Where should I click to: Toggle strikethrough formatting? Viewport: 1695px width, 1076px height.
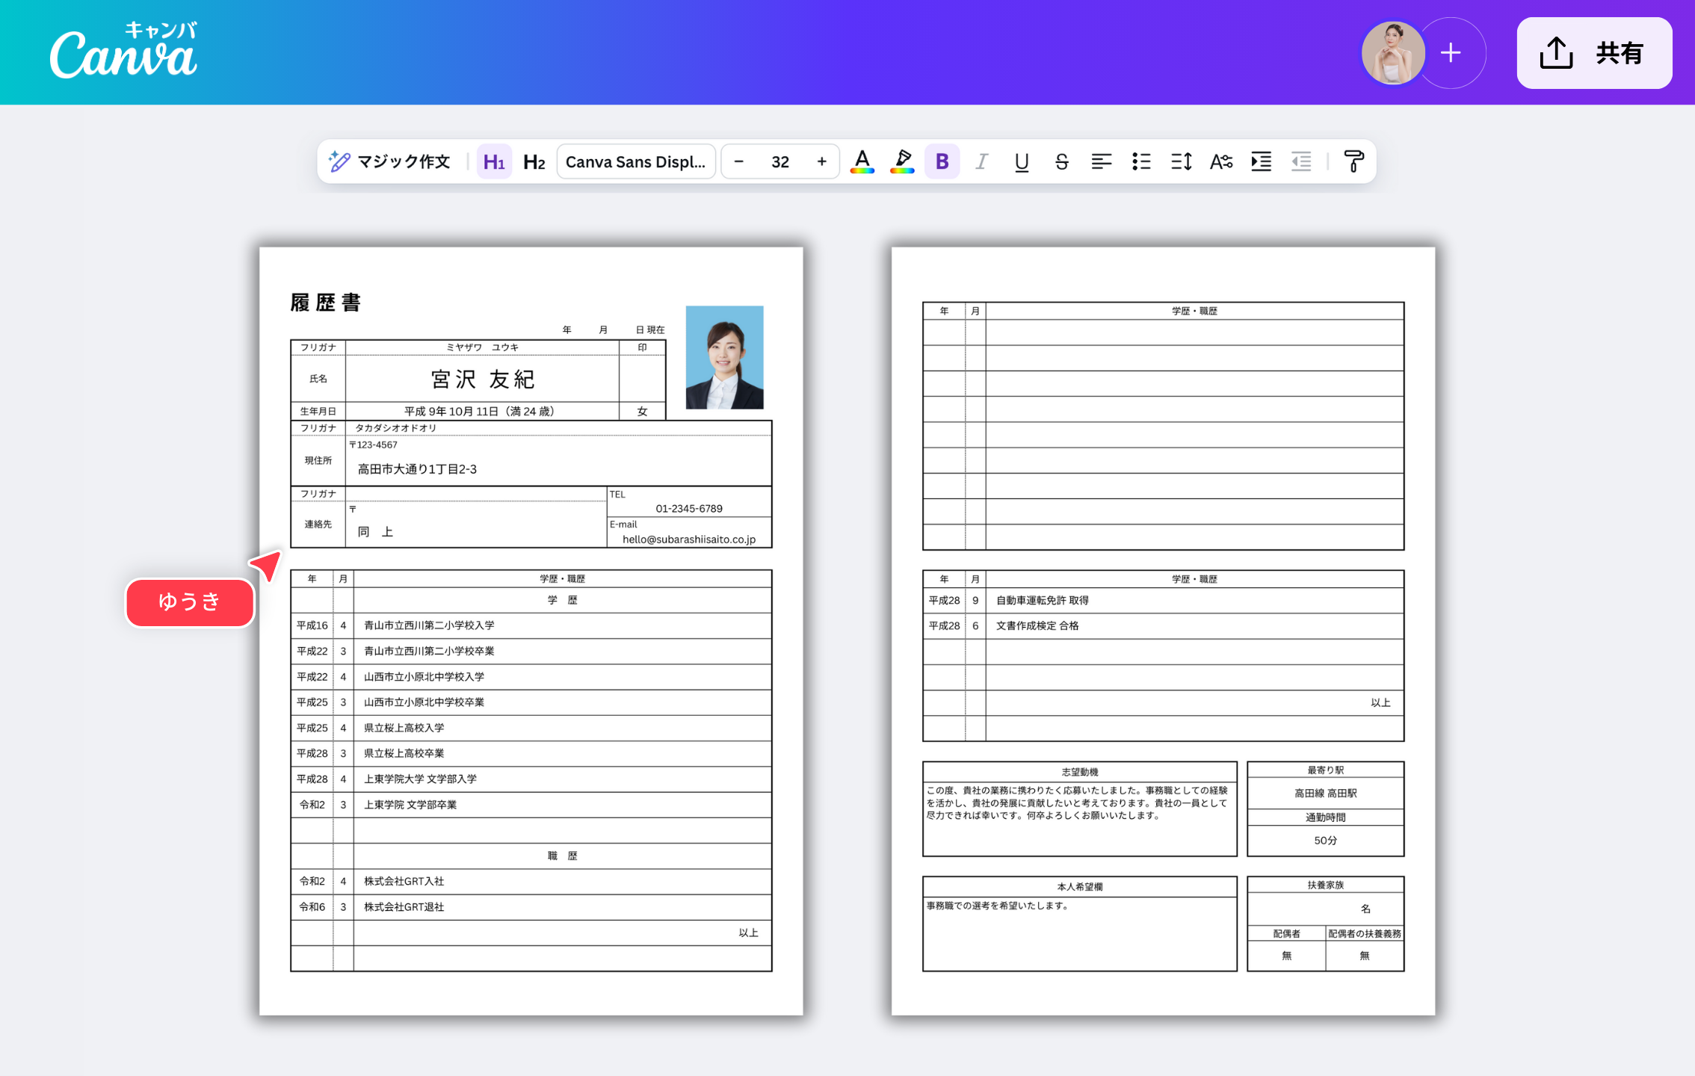[1061, 161]
